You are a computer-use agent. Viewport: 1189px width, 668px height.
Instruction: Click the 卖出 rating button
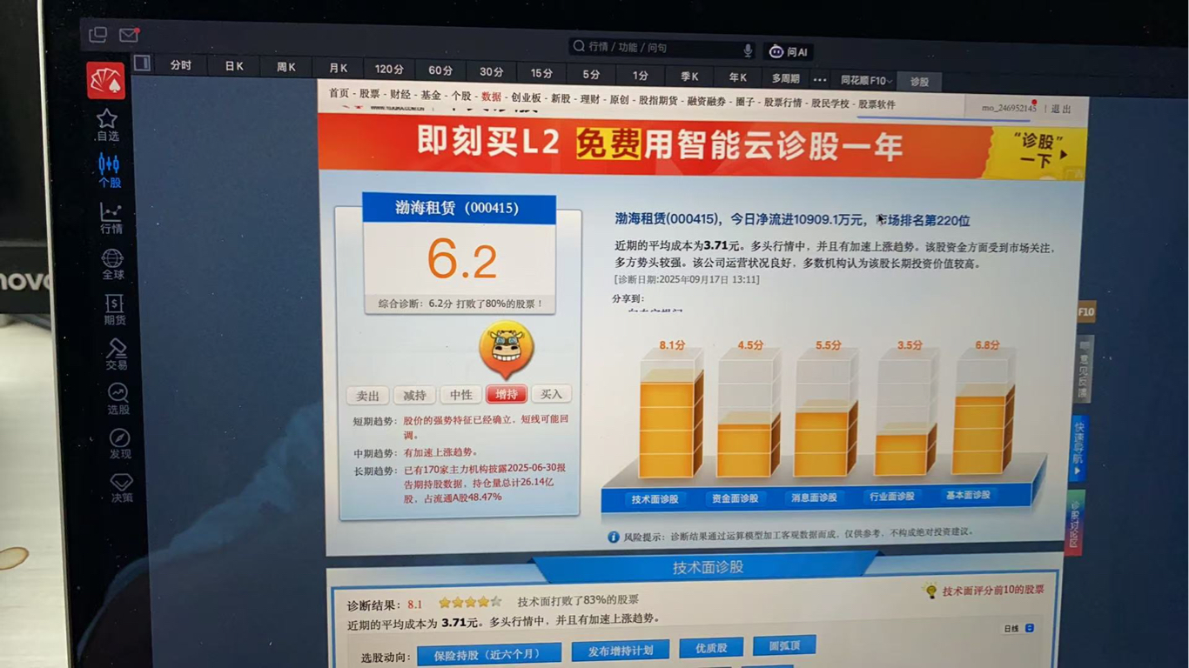(x=368, y=396)
